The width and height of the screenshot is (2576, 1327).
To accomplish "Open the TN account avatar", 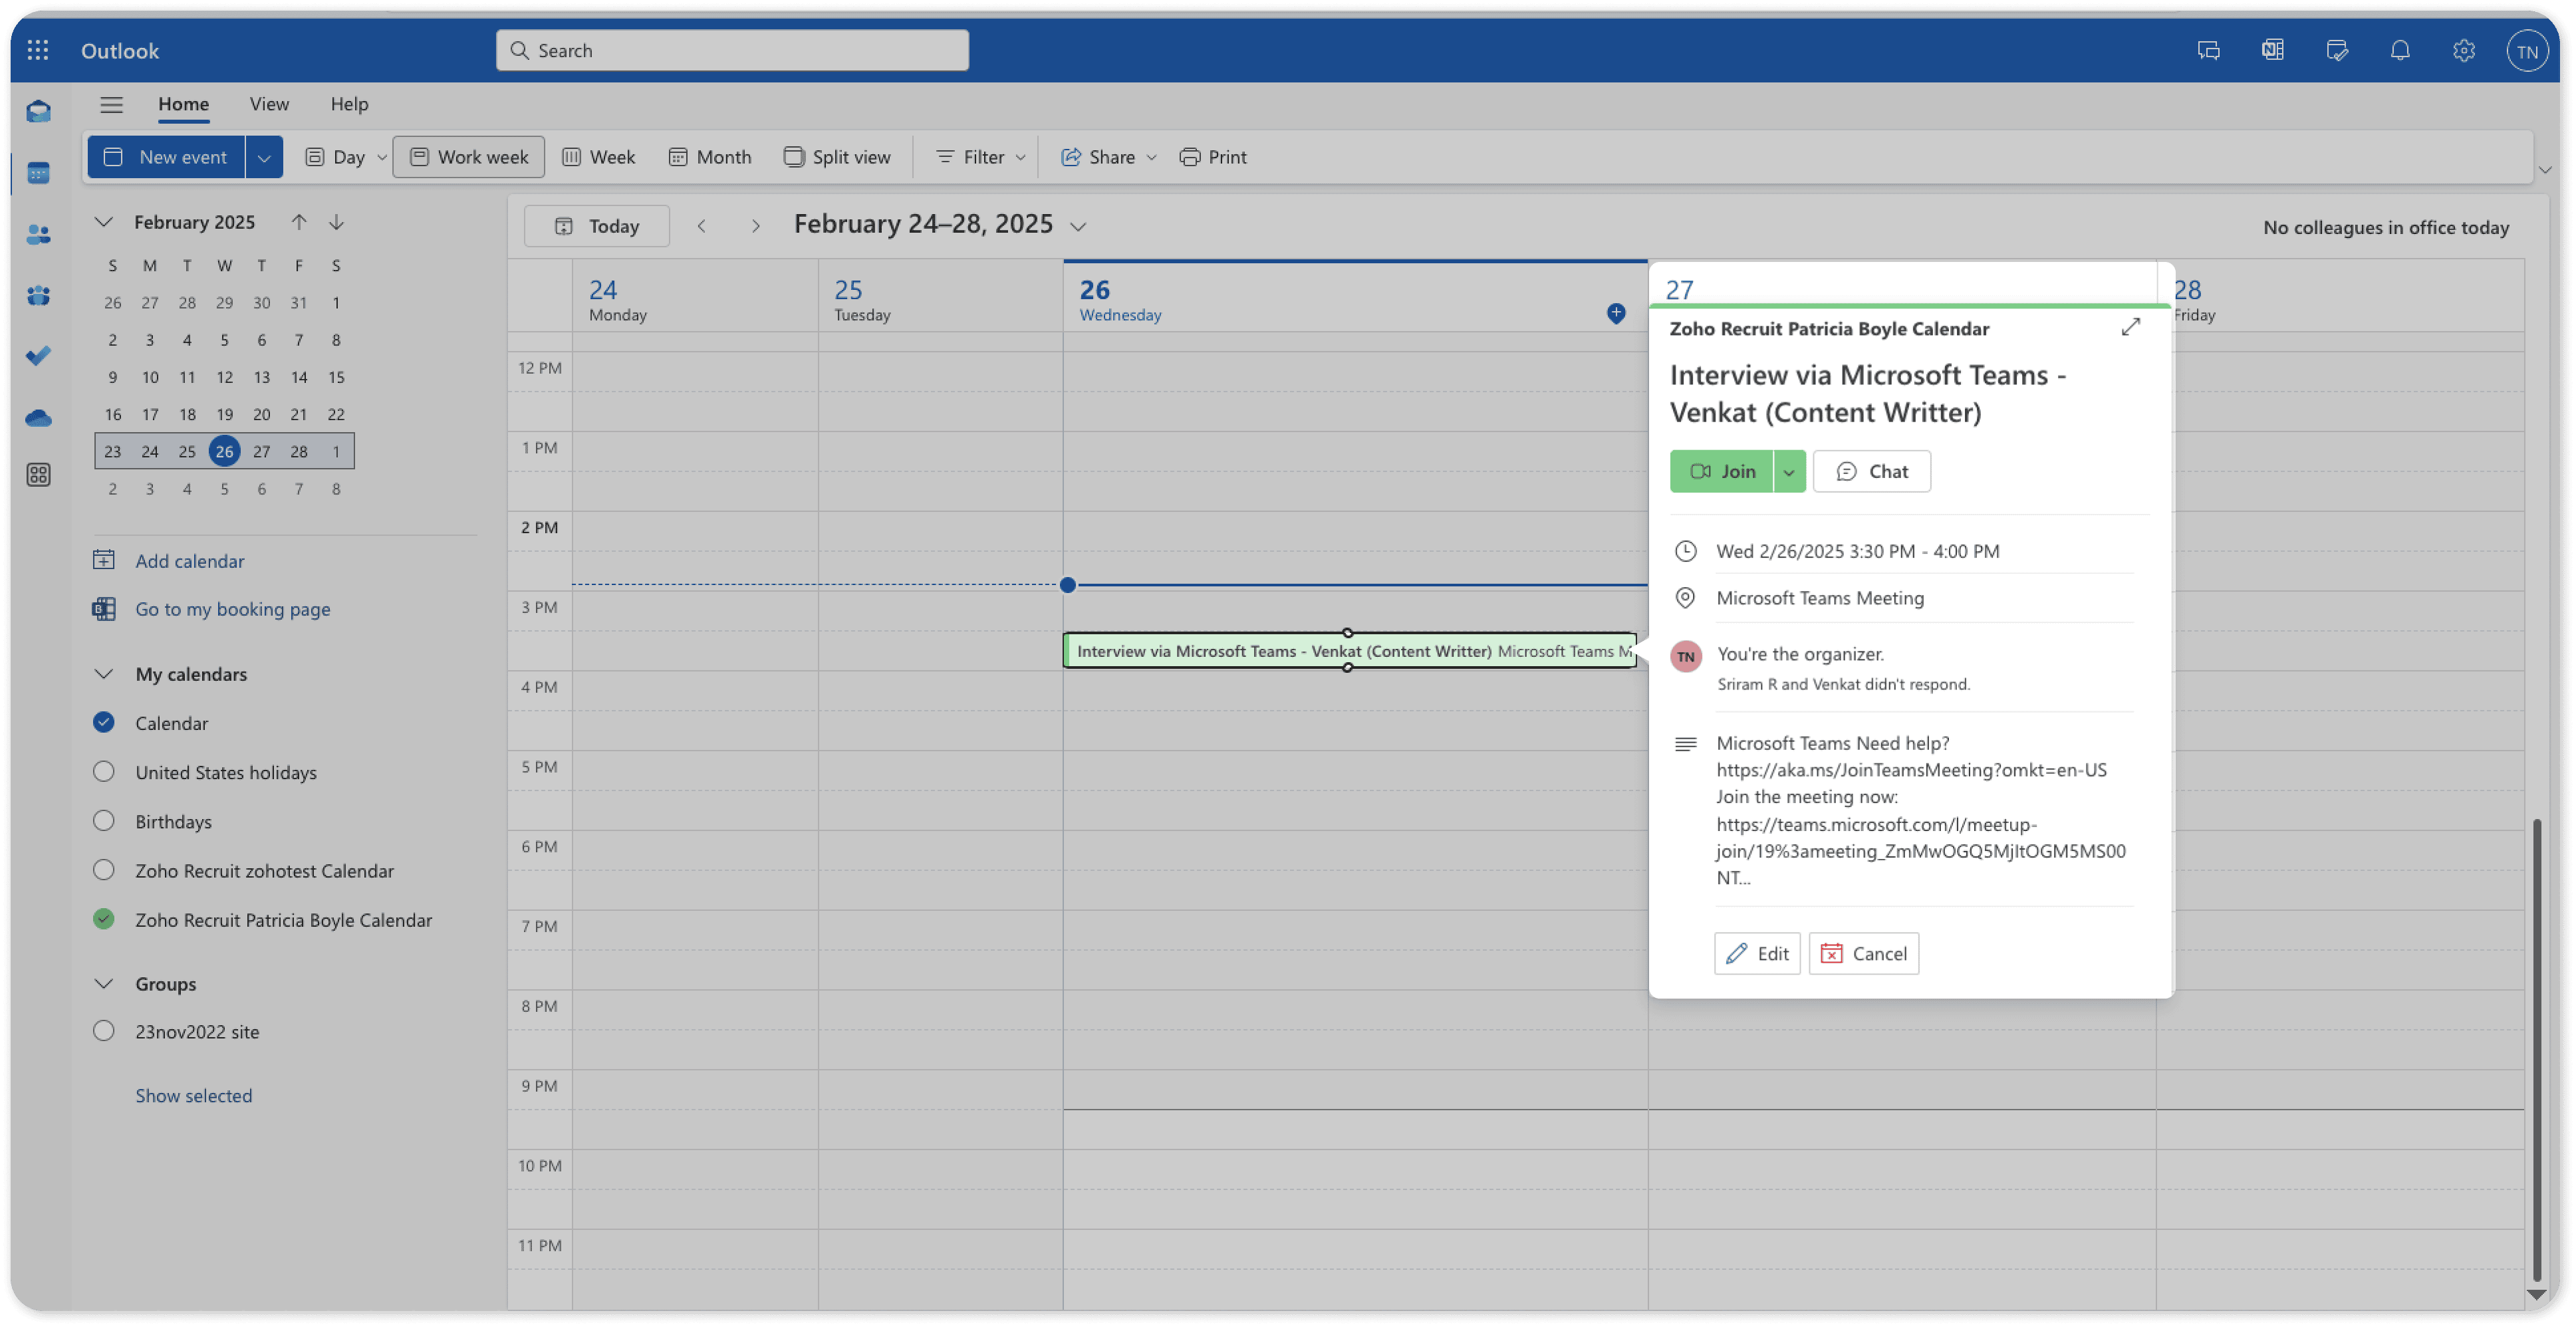I will [2527, 51].
